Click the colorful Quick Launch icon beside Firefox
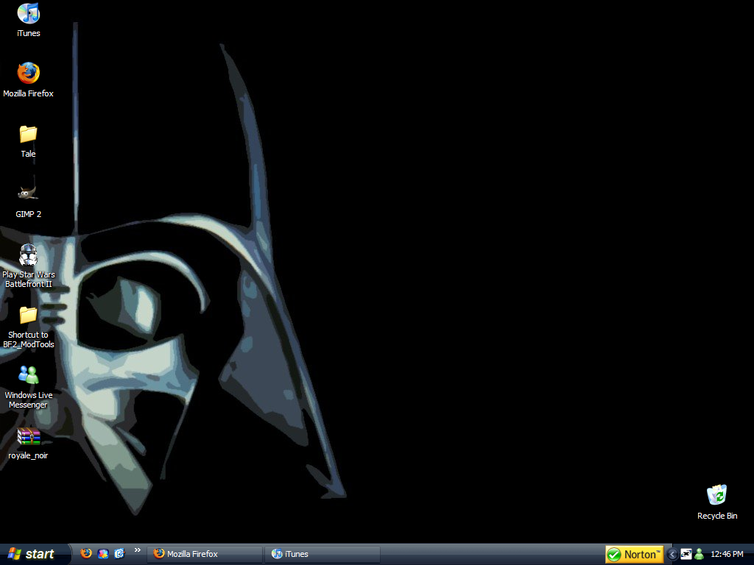The width and height of the screenshot is (754, 565). point(103,554)
